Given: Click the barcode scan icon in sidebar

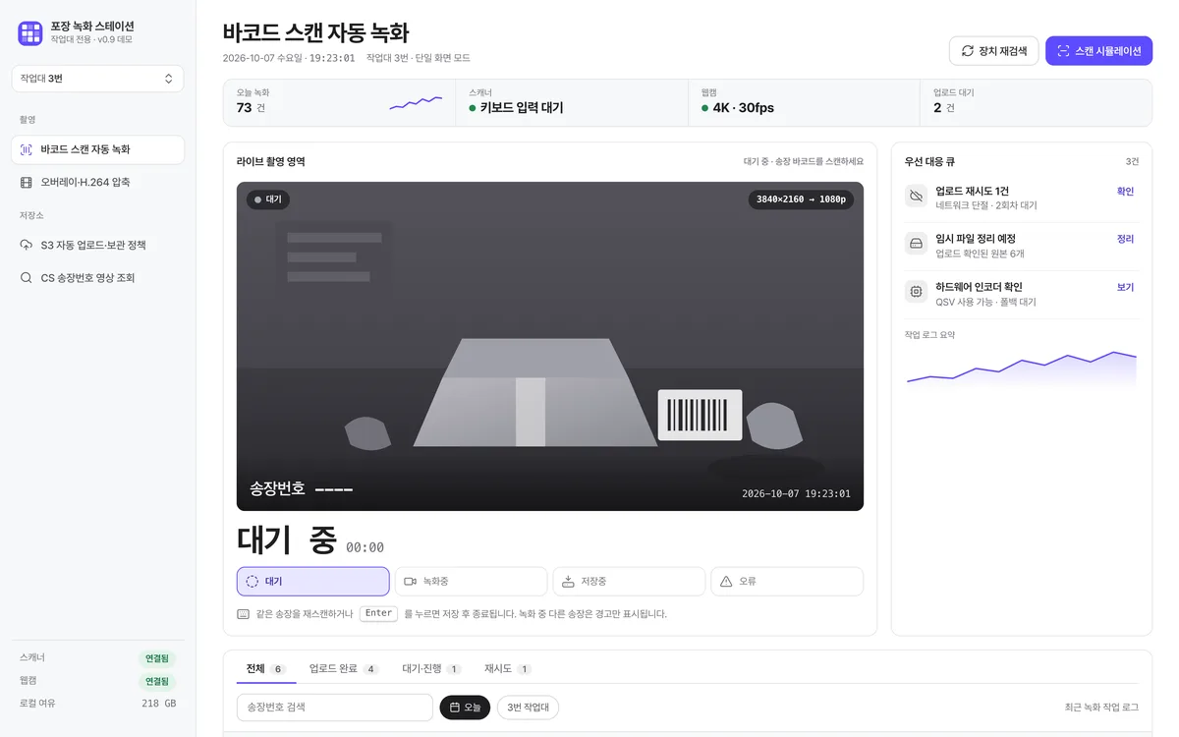Looking at the screenshot, I should click(27, 149).
